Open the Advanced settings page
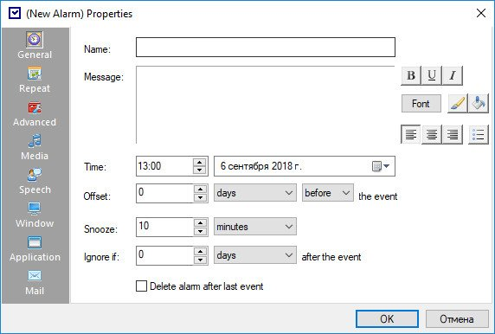The image size is (495, 334). click(x=35, y=113)
